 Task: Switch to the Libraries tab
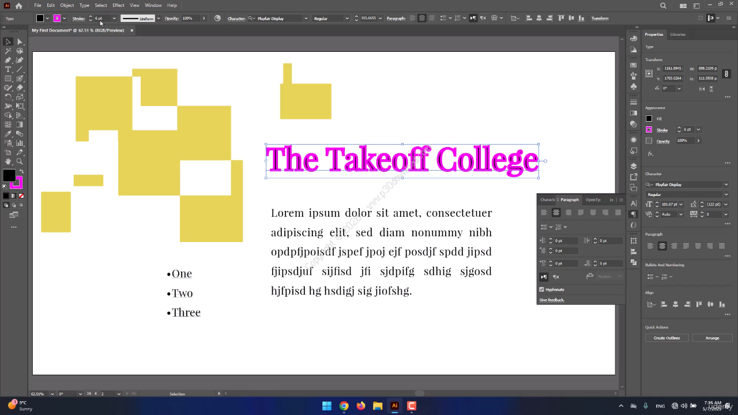677,35
